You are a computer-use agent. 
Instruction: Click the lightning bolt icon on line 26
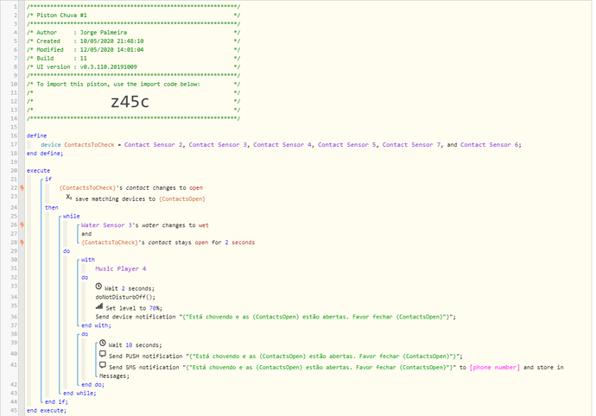[22, 225]
